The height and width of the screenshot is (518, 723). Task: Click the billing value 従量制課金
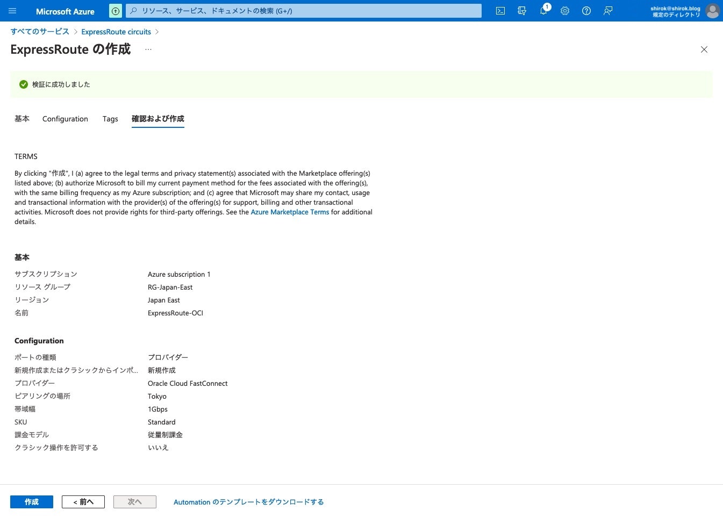pos(165,435)
